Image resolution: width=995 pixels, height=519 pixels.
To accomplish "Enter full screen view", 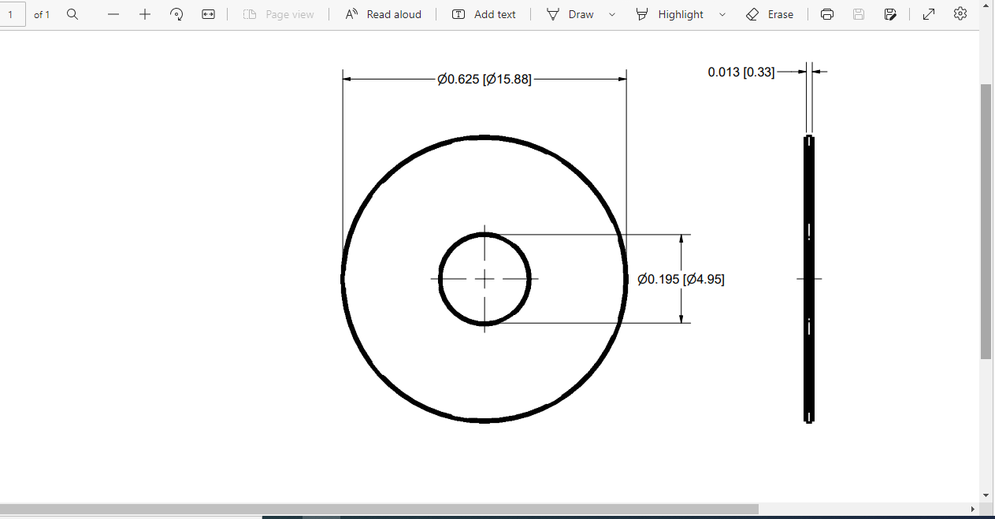I will pyautogui.click(x=928, y=13).
